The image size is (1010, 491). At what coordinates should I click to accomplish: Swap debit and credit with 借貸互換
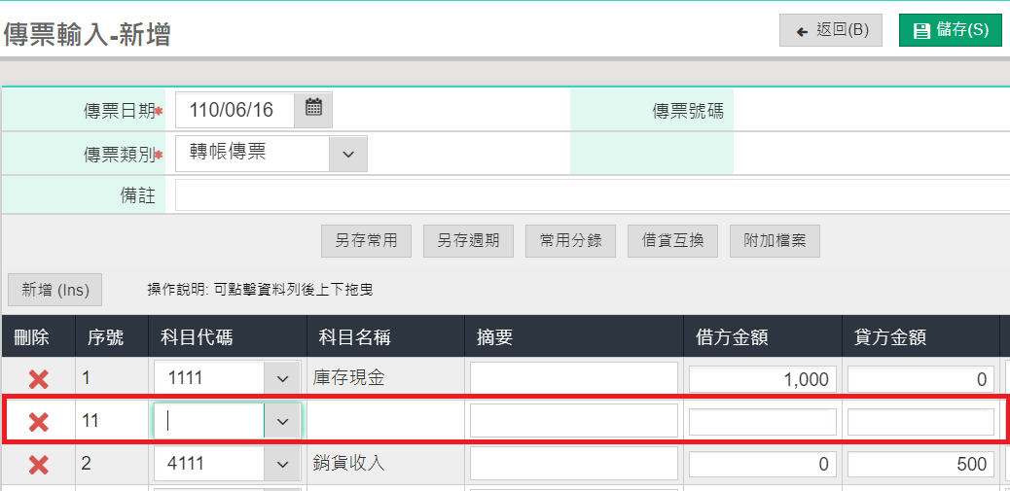click(x=672, y=241)
